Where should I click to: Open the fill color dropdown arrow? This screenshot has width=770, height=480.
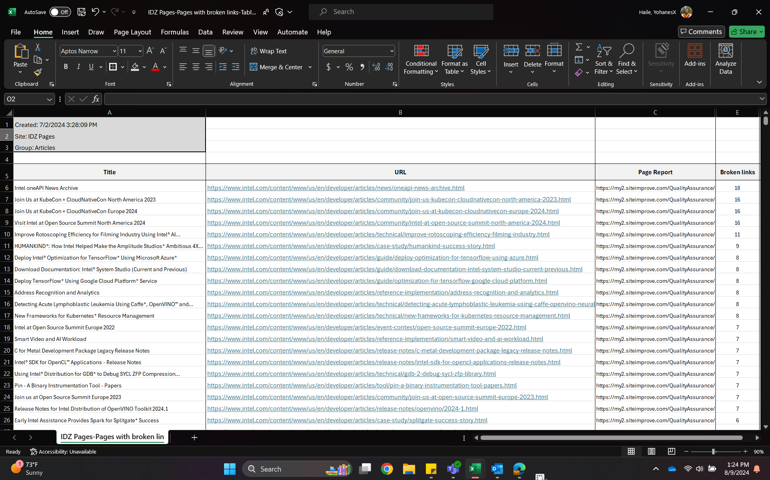coord(145,67)
